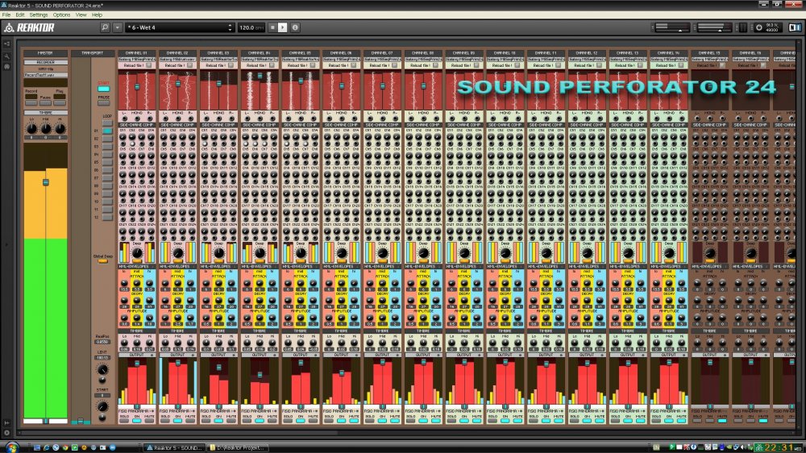Click the RecordTest1.wav file name field
Viewport: 806px width, 453px height.
45,75
